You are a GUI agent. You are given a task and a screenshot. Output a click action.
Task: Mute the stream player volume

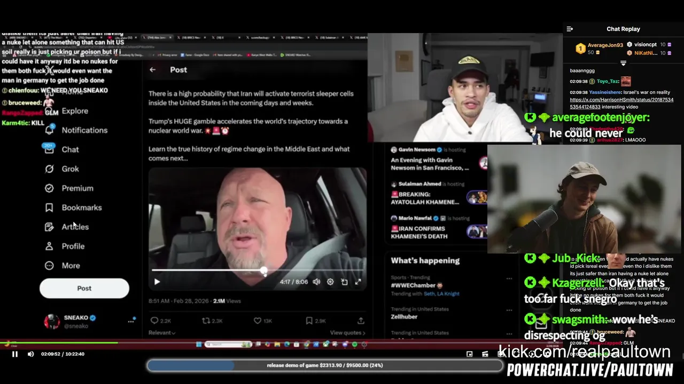(30, 354)
